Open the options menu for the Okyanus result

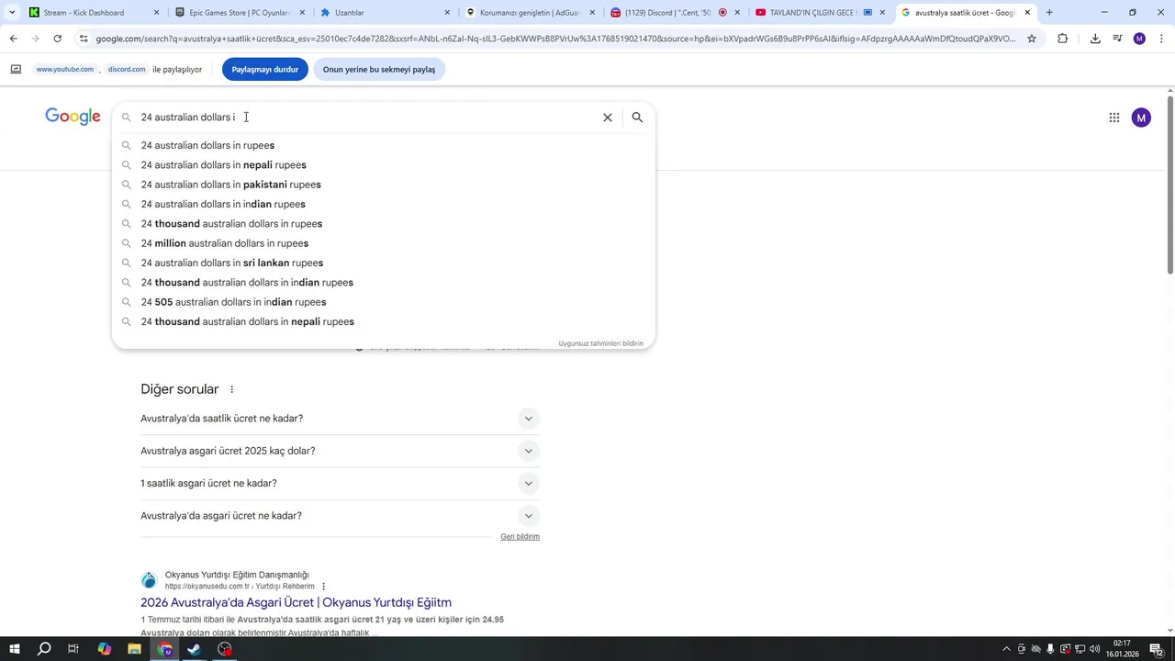pyautogui.click(x=323, y=587)
